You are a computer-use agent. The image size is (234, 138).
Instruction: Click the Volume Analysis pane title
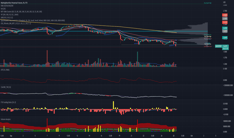[6, 119]
